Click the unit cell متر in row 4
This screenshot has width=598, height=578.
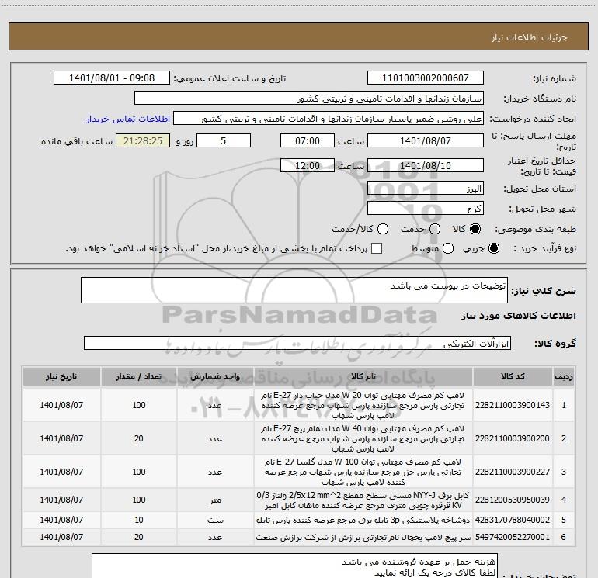pos(215,500)
